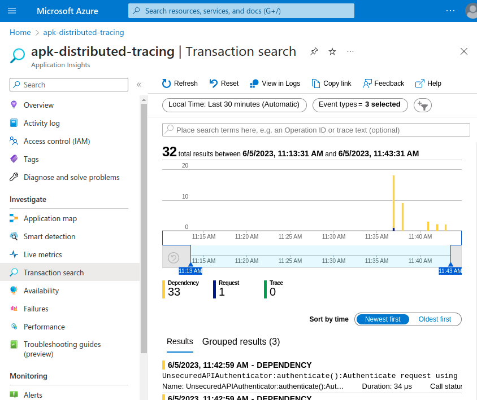Click the Microsoft Azure logo text

point(67,11)
